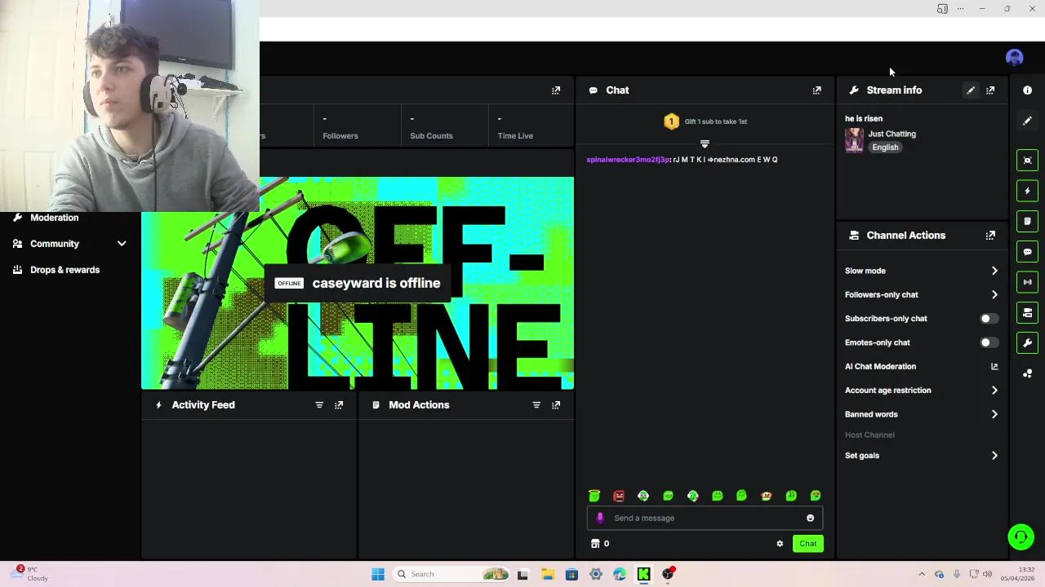This screenshot has height=587, width=1045.
Task: Toggle the channel actions widget in right sidebar
Action: click(1027, 312)
